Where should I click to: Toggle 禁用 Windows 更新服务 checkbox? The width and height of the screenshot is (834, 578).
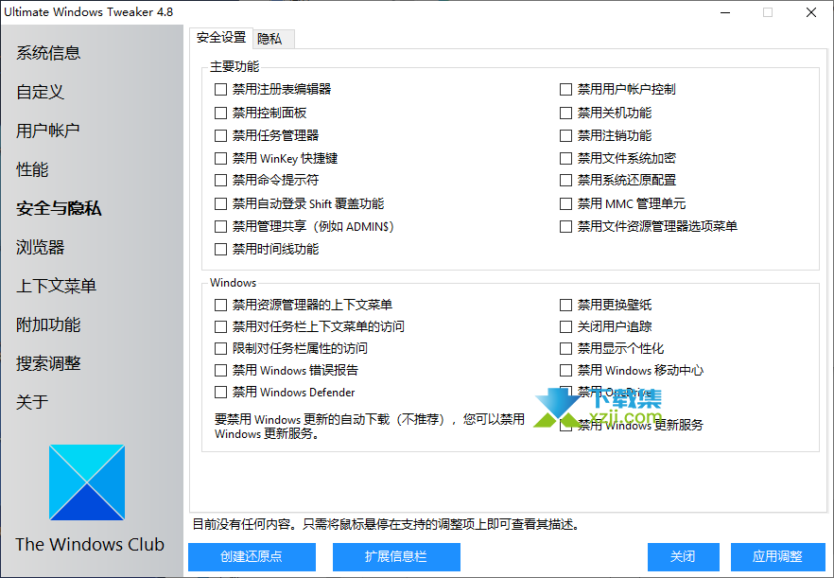[565, 426]
